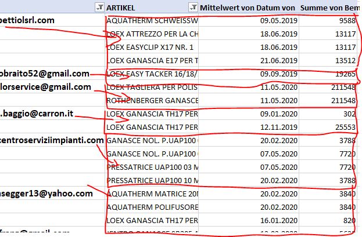
Task: Select the AQUATHERM MATRICE 20 cell
Action: point(152,194)
